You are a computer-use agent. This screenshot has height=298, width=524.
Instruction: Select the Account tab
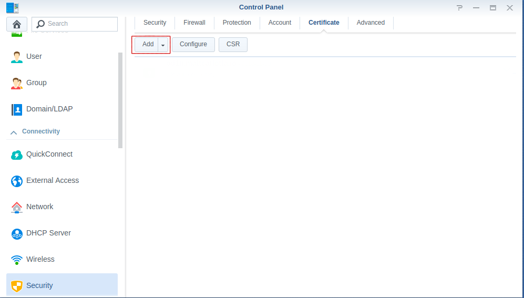(x=280, y=23)
